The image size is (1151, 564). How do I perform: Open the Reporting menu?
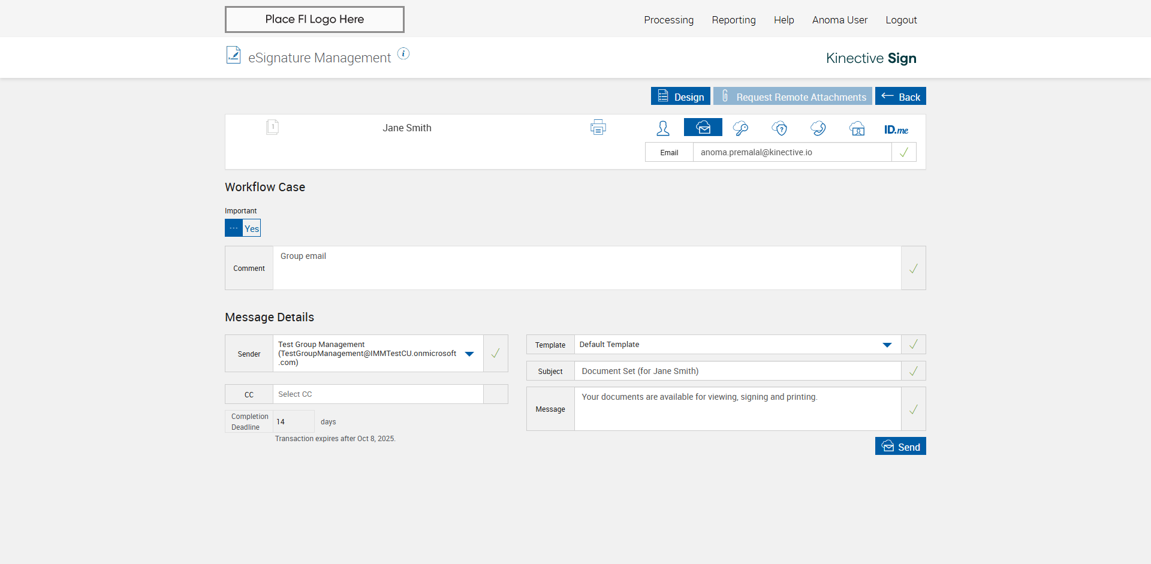coord(733,20)
